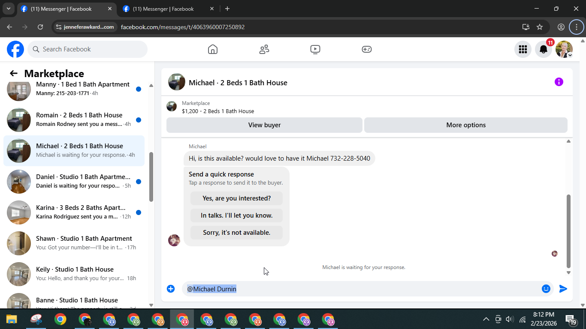This screenshot has height=329, width=586.
Task: Open the tab search dropdown arrow
Action: [9, 9]
